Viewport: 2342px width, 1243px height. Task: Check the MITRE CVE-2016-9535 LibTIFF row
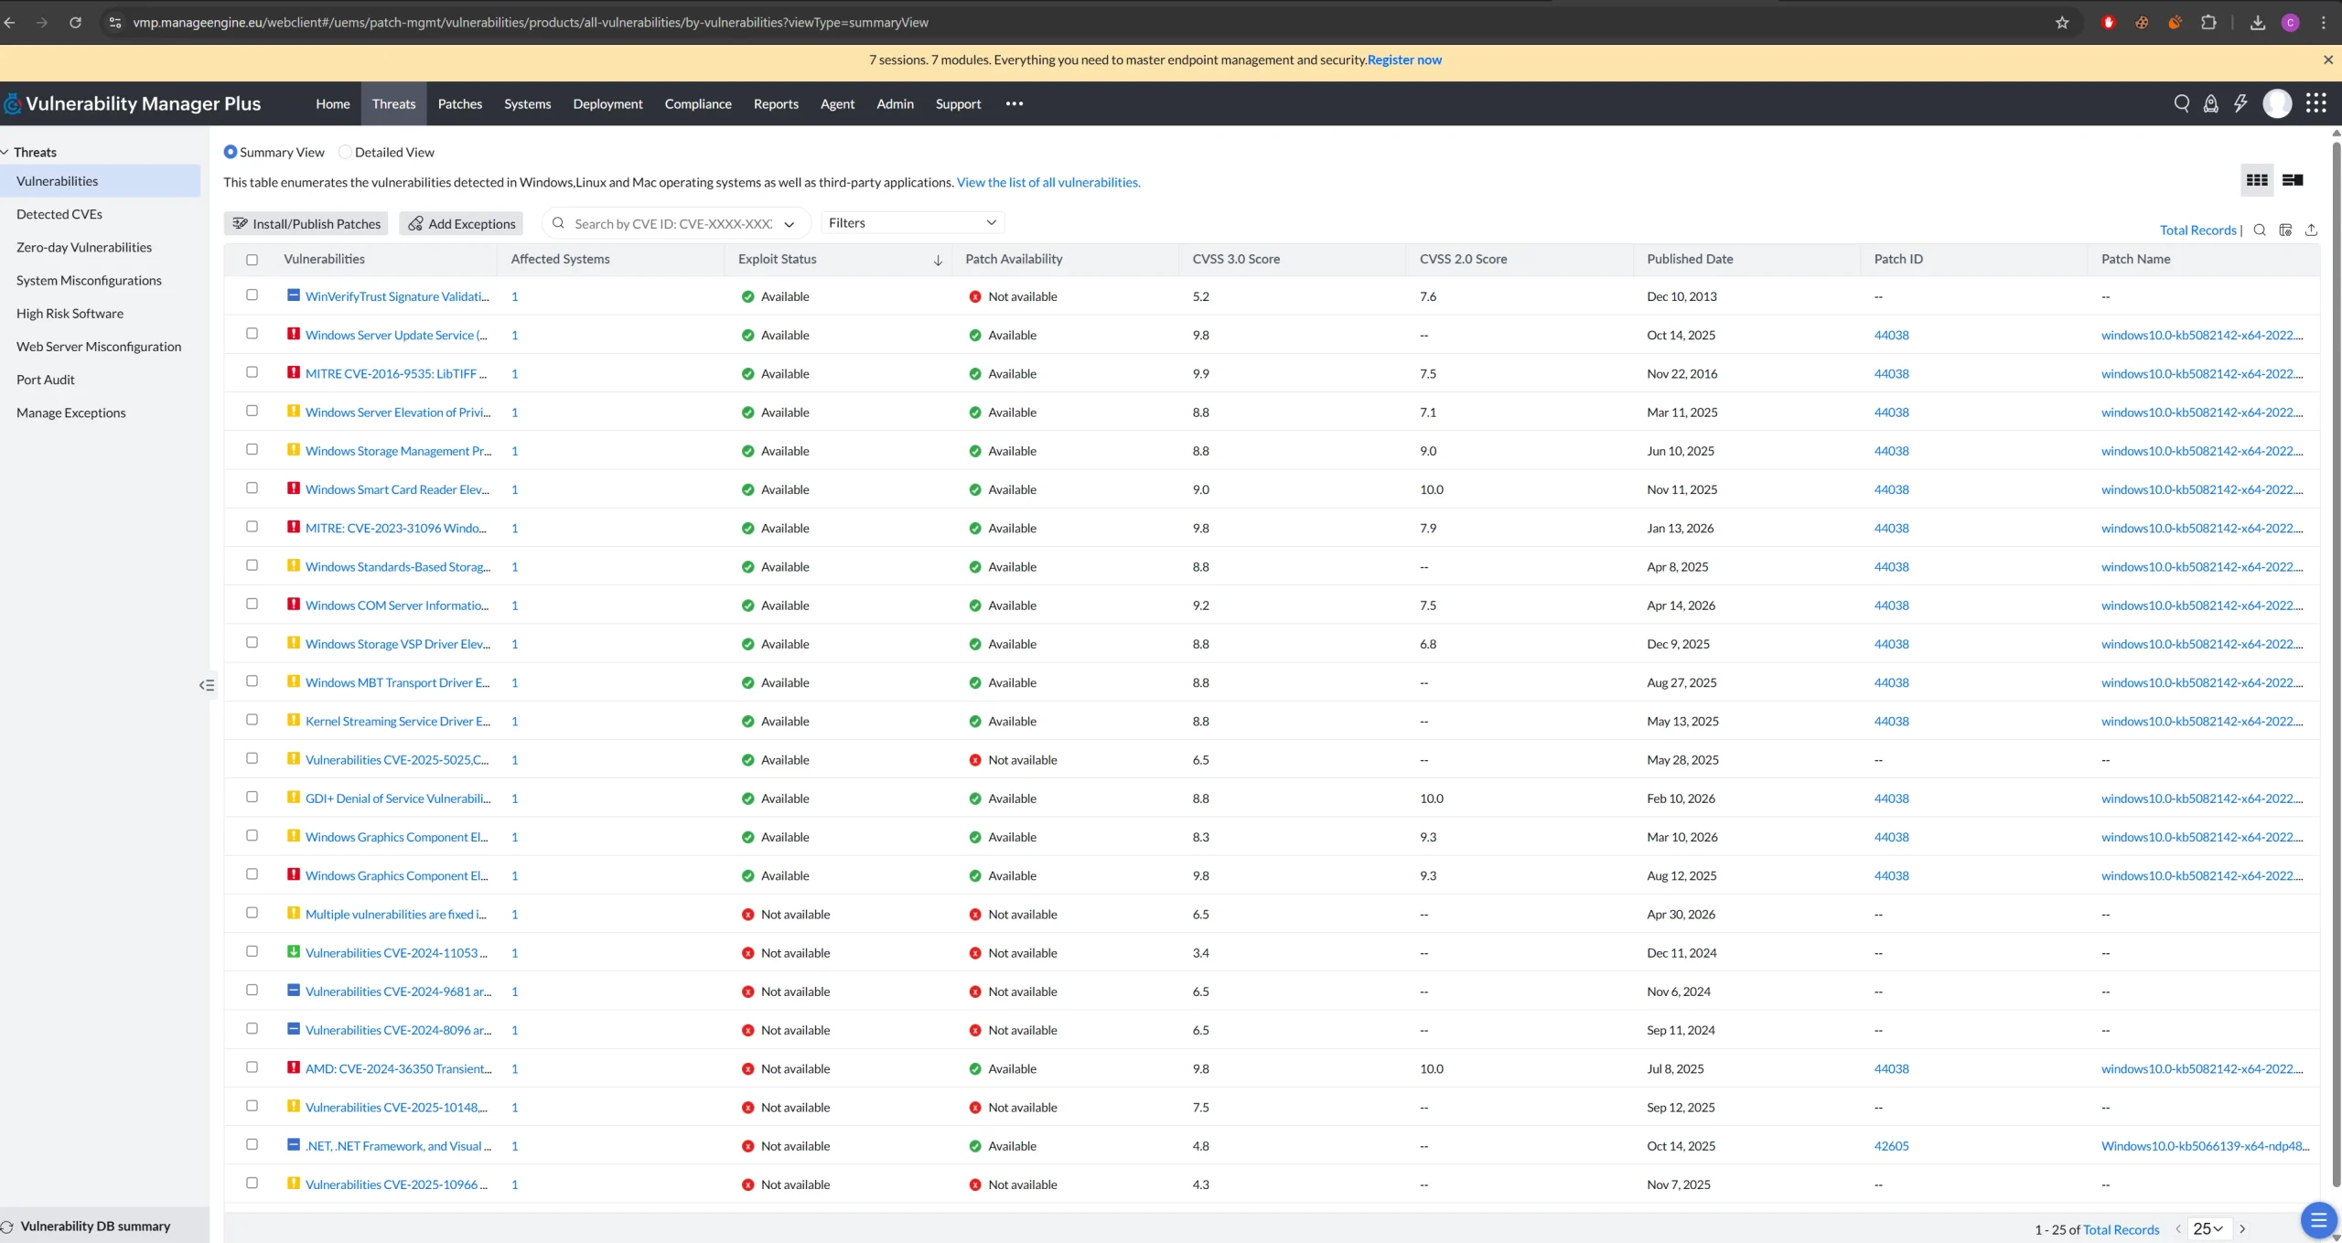click(252, 371)
